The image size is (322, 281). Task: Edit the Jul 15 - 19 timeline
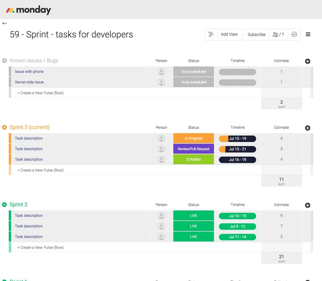237,139
